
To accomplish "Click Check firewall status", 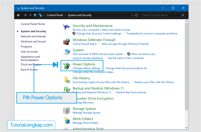I will 85,44.
